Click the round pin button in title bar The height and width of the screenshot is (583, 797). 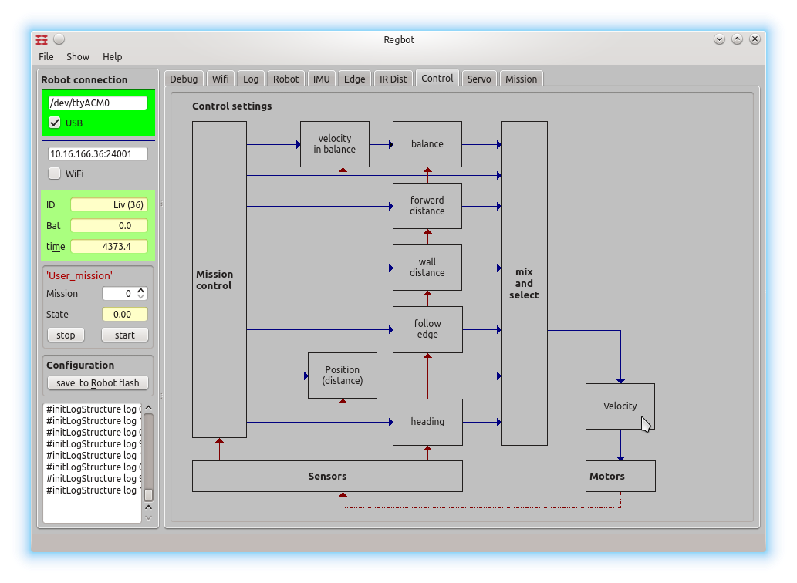pos(59,39)
